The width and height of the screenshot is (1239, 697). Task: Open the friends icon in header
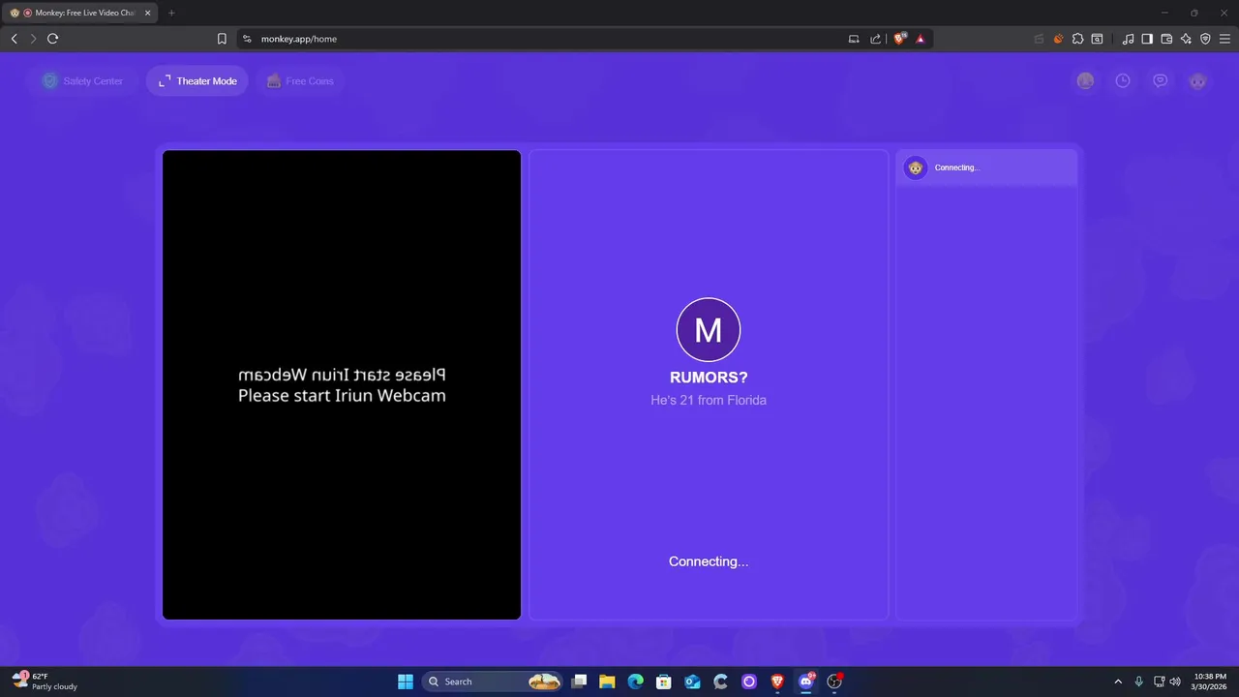tap(1085, 81)
